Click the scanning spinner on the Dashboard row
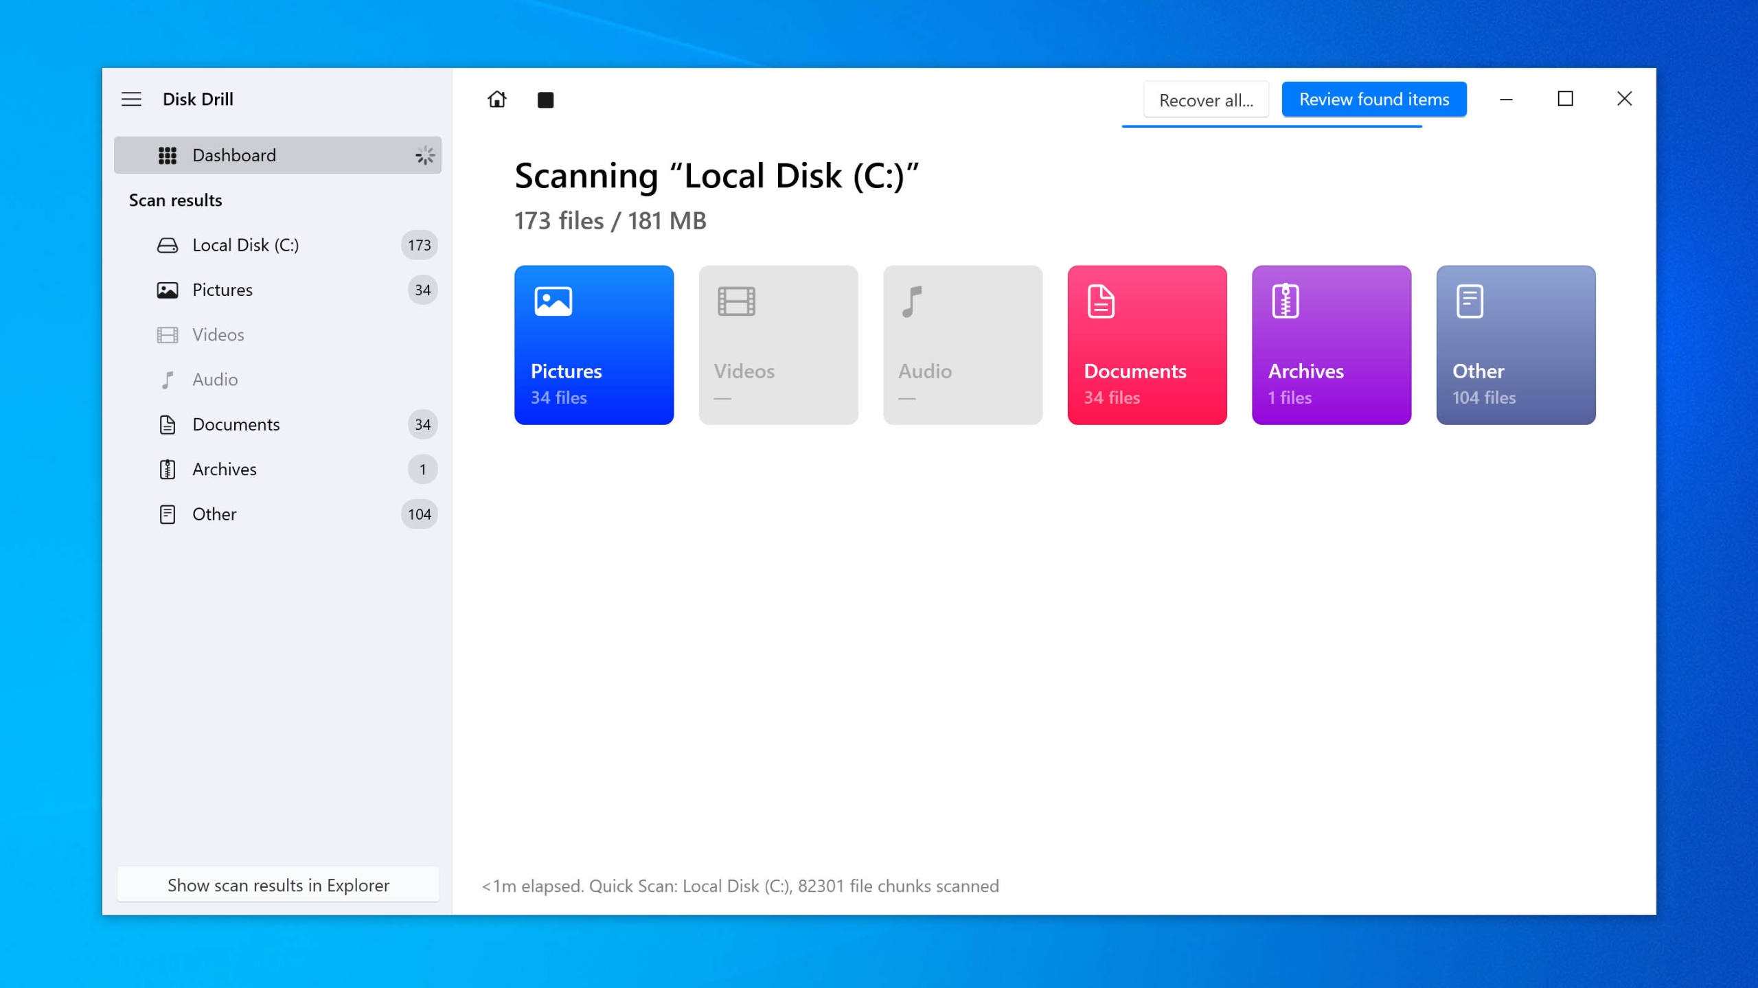The image size is (1758, 988). pyautogui.click(x=424, y=156)
